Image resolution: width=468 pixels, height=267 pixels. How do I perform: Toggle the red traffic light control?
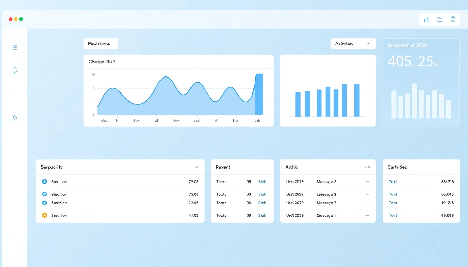(10, 19)
